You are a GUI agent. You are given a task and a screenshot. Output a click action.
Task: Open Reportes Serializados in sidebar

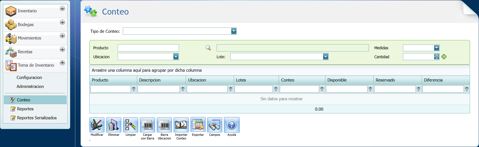click(x=37, y=118)
